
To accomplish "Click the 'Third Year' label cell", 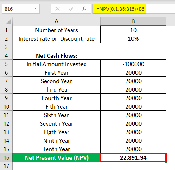I will 56,89.
